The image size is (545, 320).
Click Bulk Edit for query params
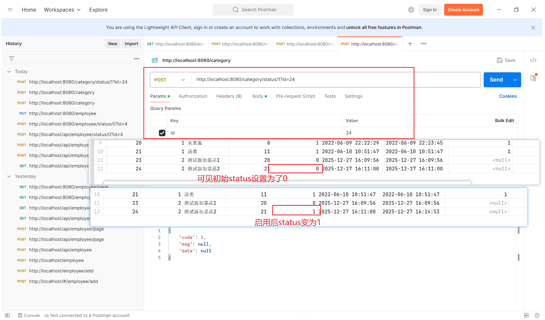click(504, 121)
